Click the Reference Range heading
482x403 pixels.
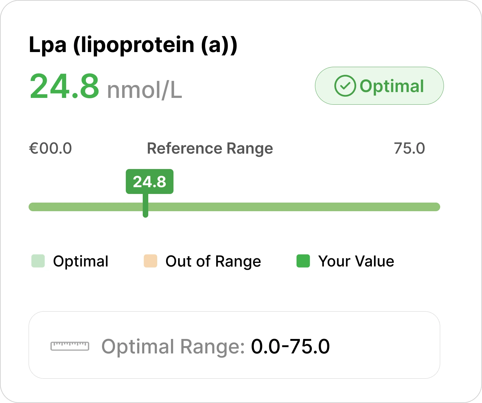[x=210, y=148]
